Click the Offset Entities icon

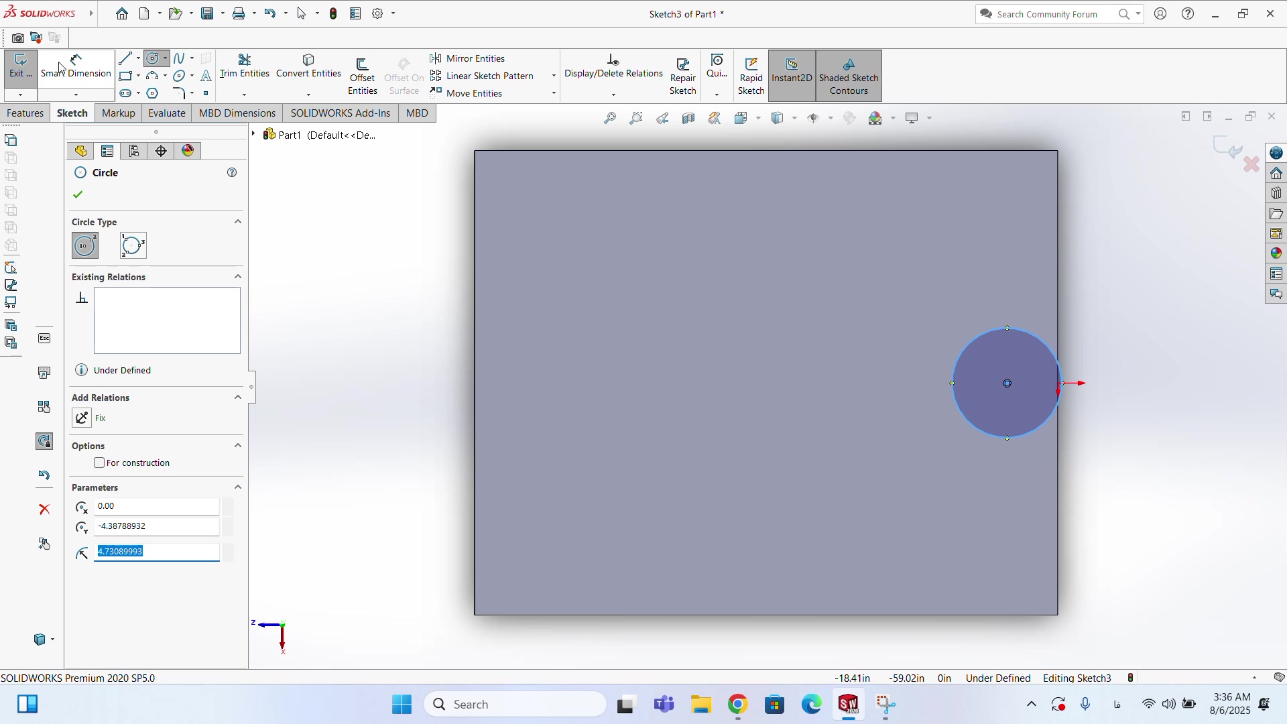(x=362, y=76)
